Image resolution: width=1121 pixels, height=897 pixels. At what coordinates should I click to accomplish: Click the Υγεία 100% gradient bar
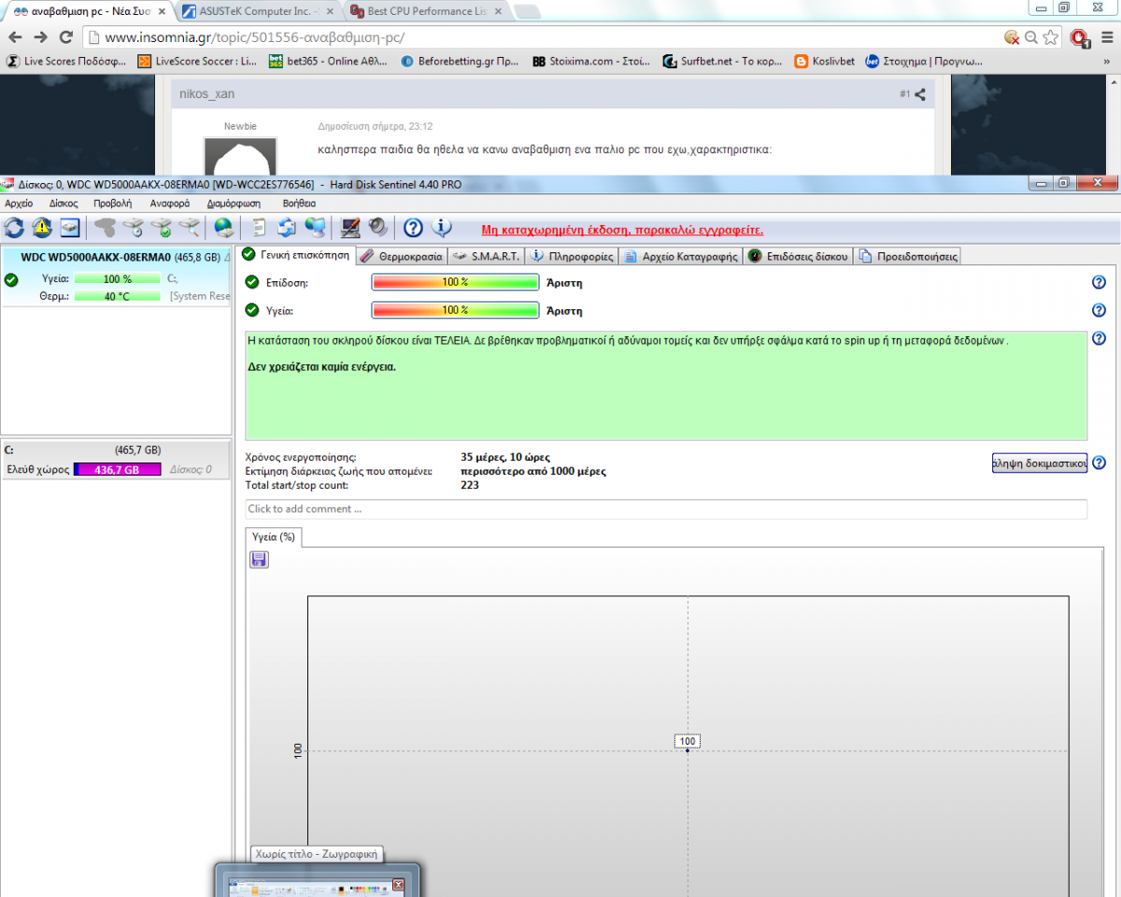[455, 310]
